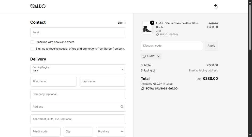
Task: Click the scrollbar down arrow
Action: [250, 135]
